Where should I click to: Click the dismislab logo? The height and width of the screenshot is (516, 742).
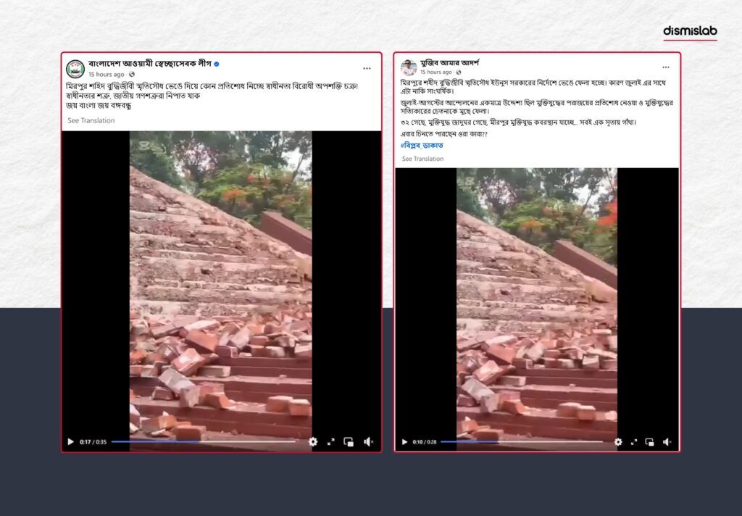click(x=690, y=32)
